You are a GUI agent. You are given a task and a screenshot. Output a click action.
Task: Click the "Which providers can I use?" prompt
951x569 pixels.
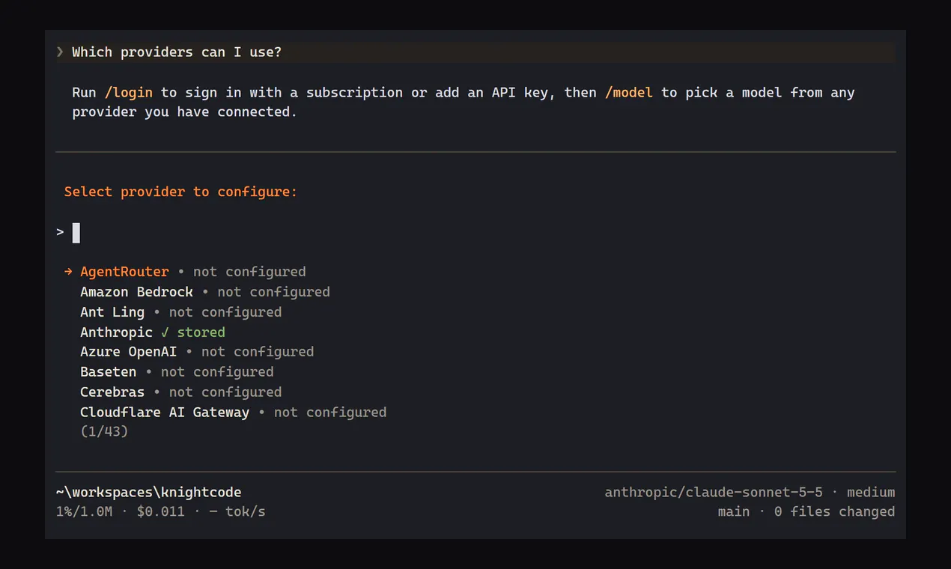(177, 52)
